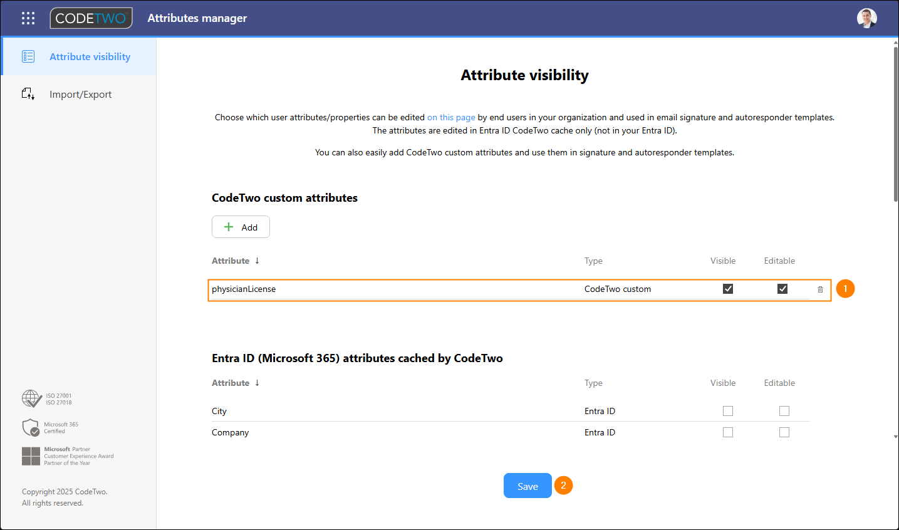Screen dimensions: 899x530
Task: Switch to the Import/Export menu item
Action: pyautogui.click(x=80, y=94)
